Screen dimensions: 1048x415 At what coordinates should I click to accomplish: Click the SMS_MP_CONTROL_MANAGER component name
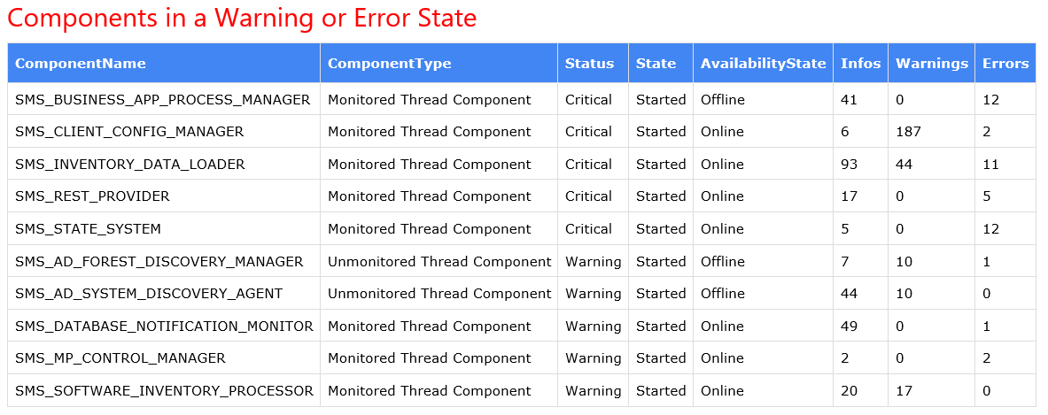pos(120,358)
